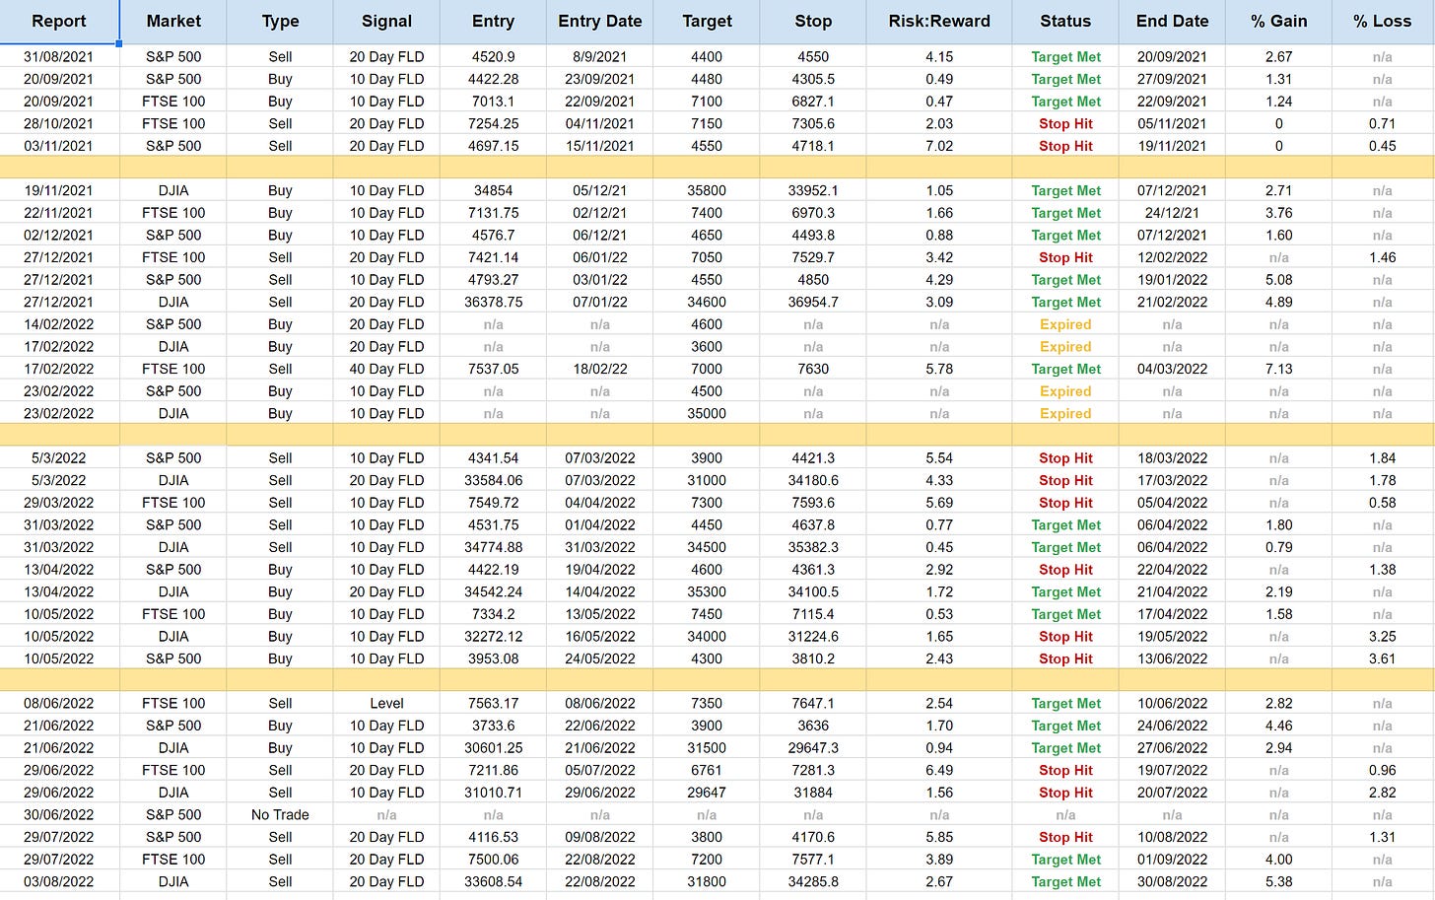Screen dimensions: 1435x900
Task: Select the Risk:Reward column header
Action: click(939, 22)
